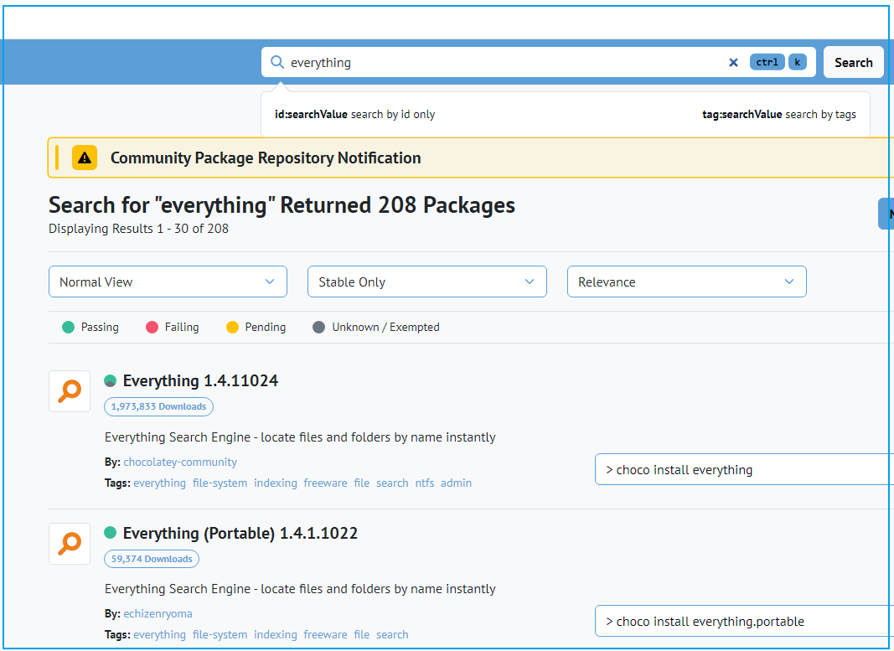The height and width of the screenshot is (651, 894).
Task: Click the 59,374 Downloads badge
Action: 152,559
